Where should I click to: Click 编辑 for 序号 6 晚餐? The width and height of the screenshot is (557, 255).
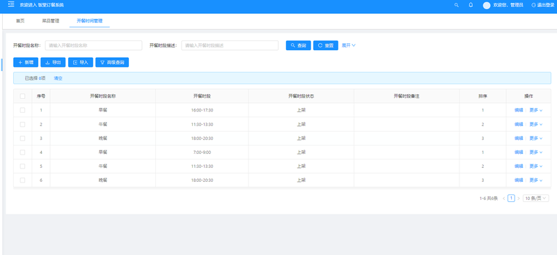click(x=519, y=180)
